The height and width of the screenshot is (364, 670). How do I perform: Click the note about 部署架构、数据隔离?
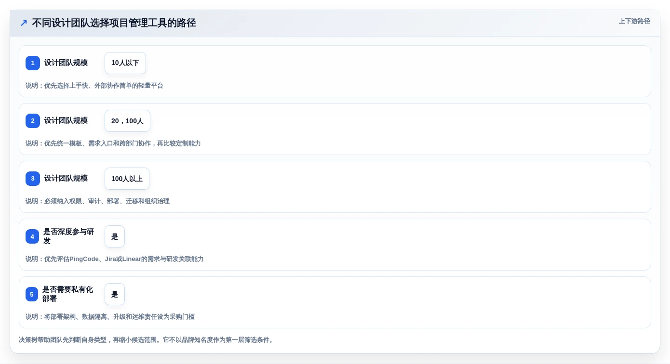(x=110, y=317)
